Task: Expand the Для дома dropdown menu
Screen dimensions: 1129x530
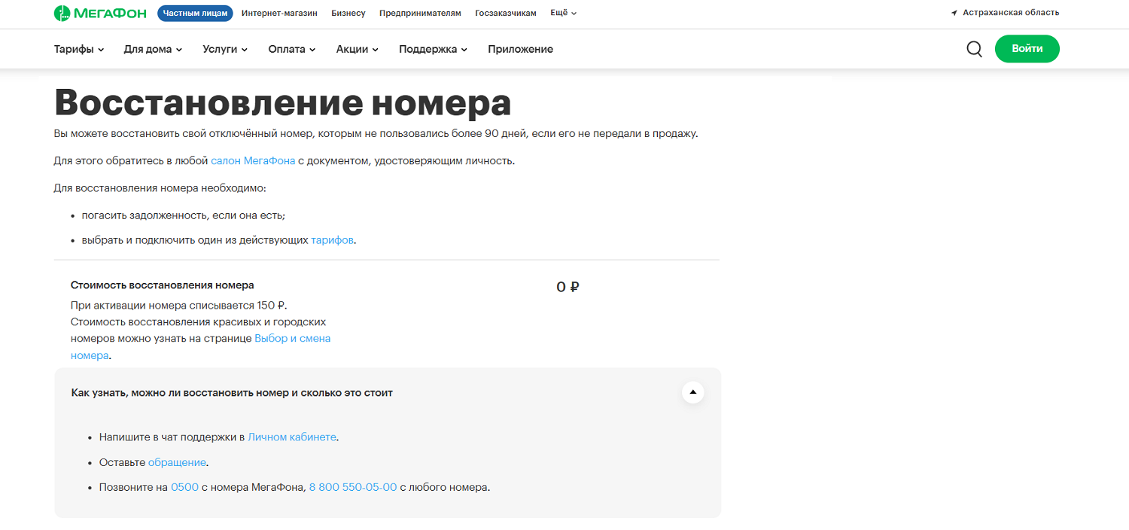Action: (153, 49)
